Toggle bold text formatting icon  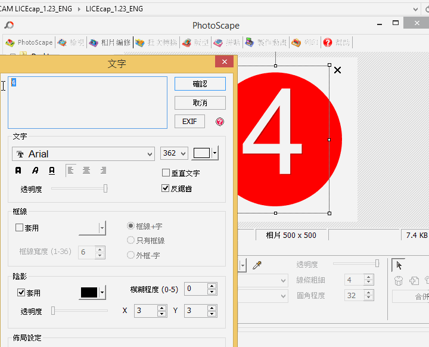click(18, 171)
